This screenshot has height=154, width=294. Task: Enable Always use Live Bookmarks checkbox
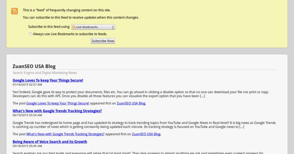coord(31,34)
